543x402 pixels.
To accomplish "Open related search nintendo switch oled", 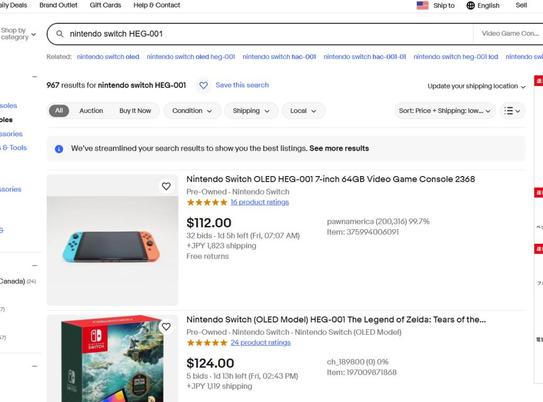I will click(x=108, y=57).
